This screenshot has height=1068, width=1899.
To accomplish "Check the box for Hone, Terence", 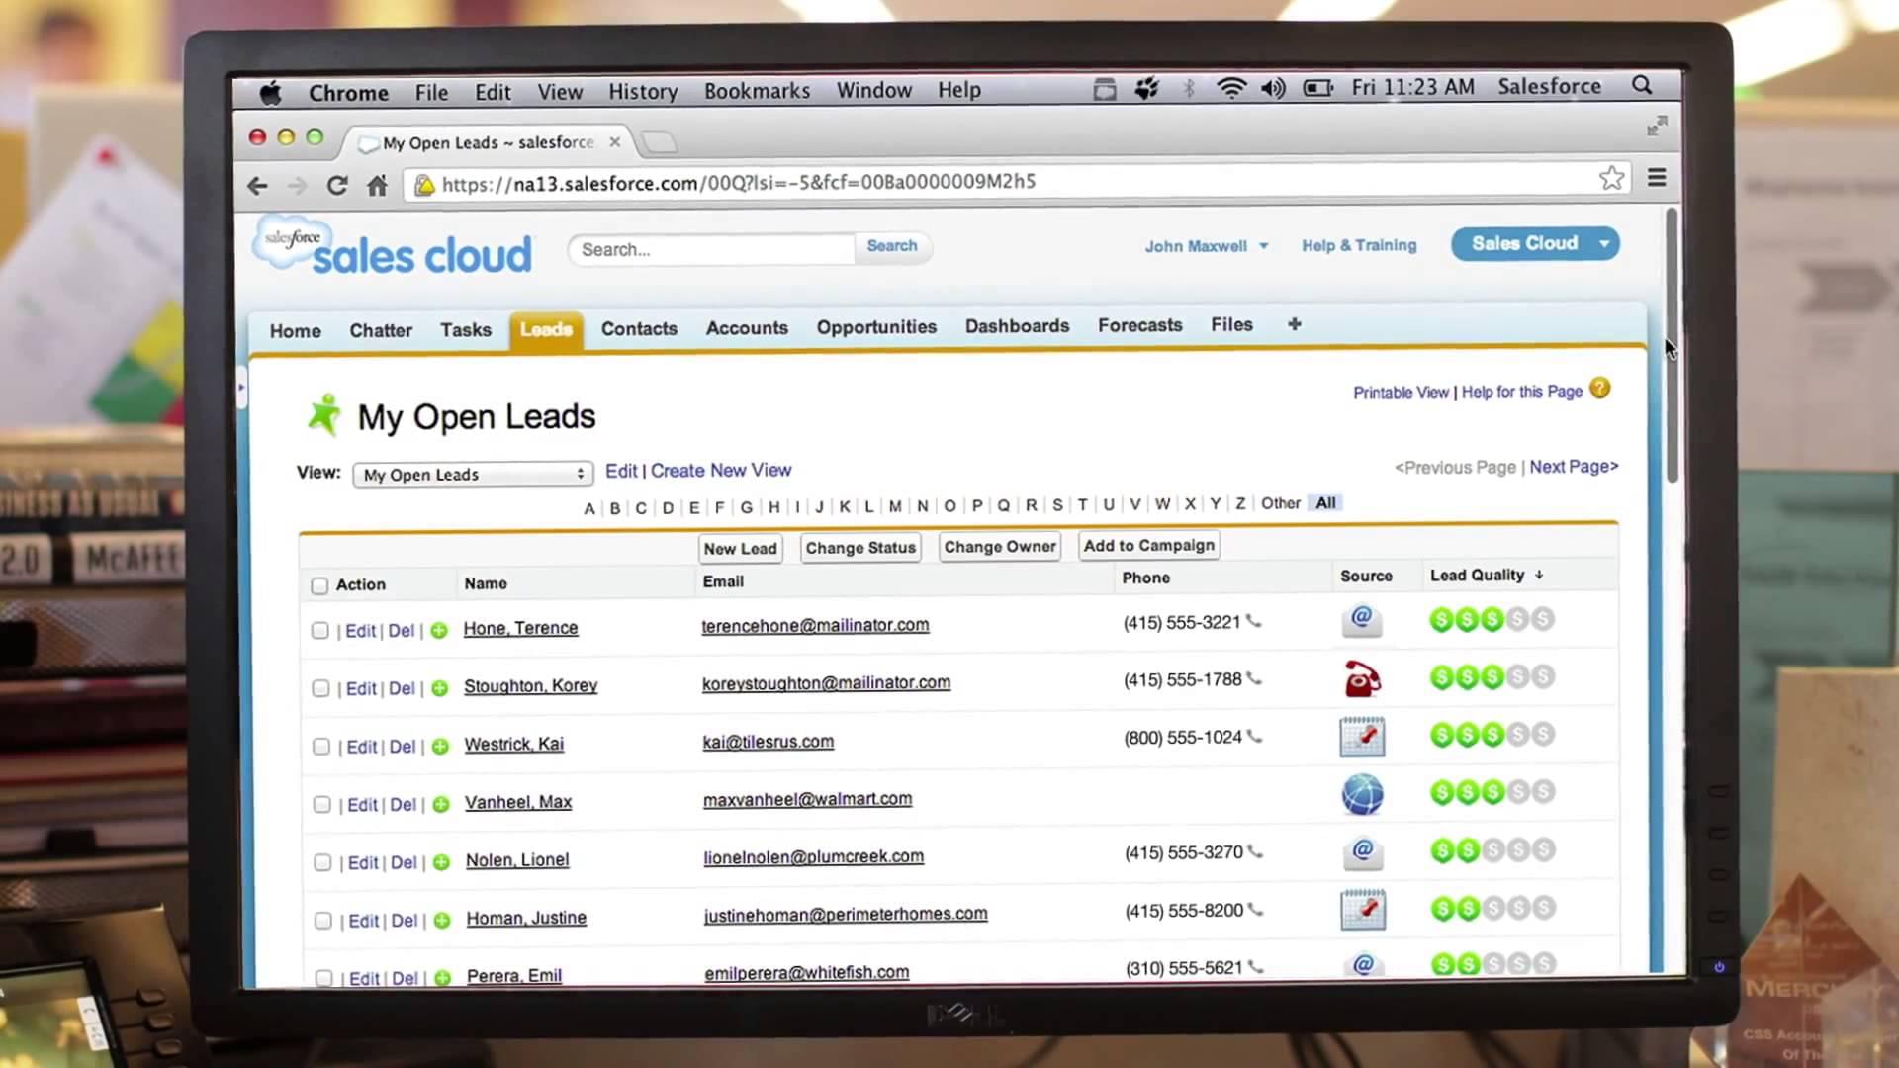I will [x=319, y=630].
